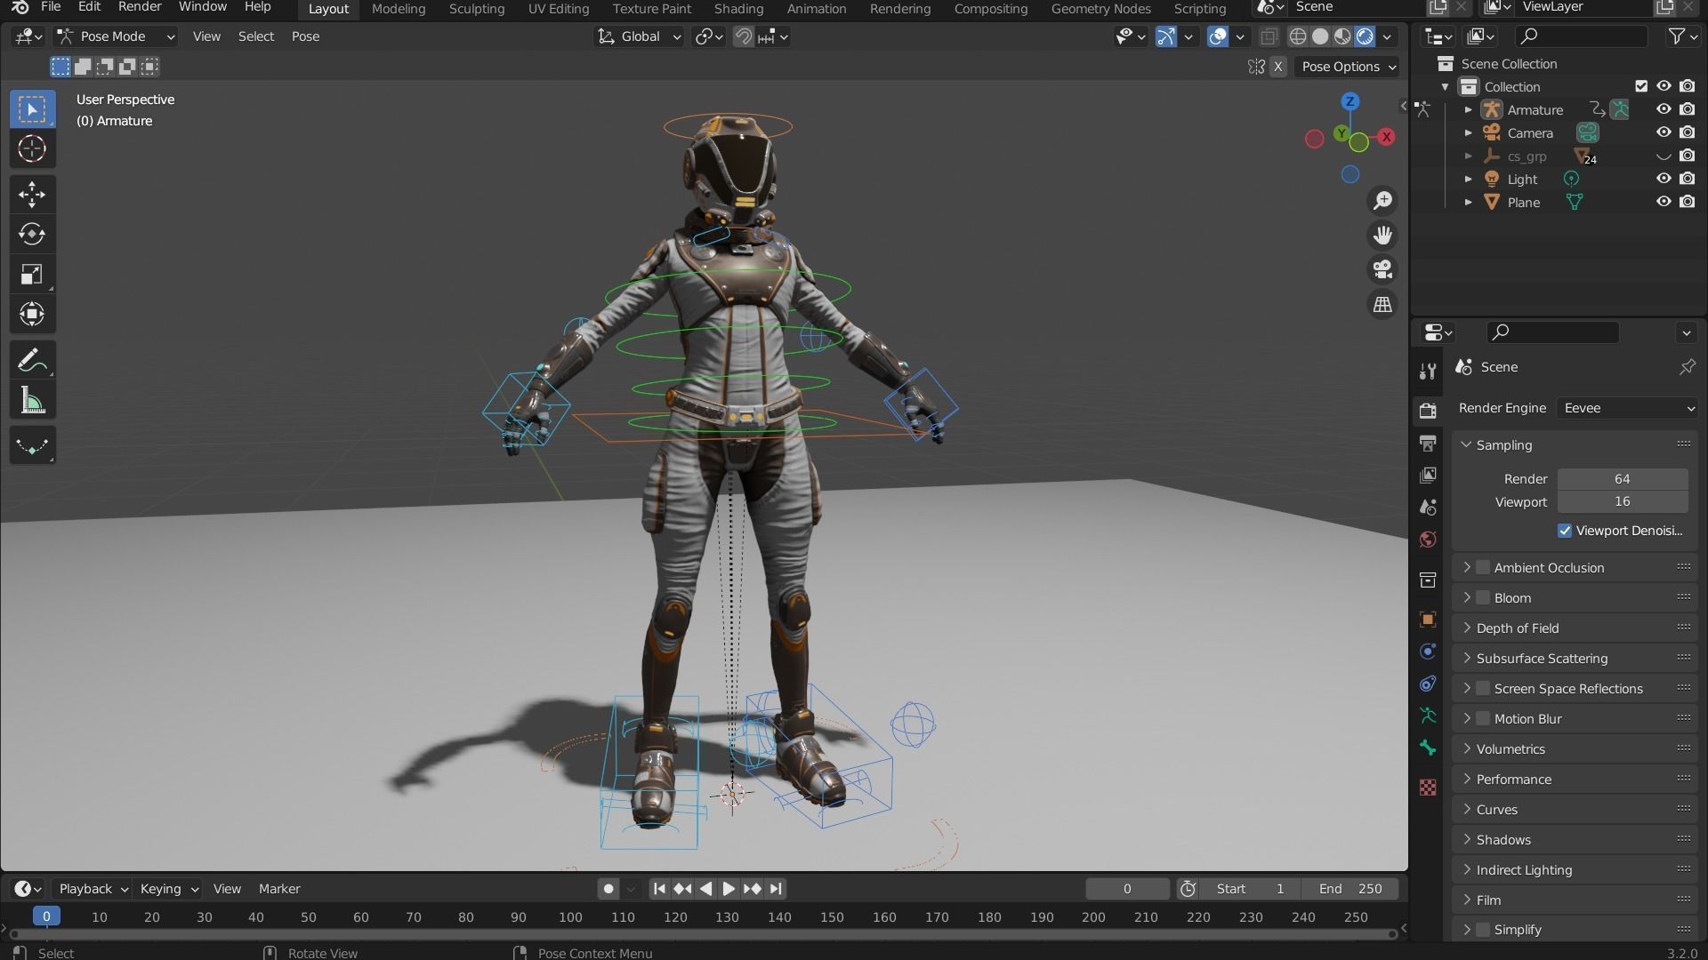This screenshot has width=1708, height=960.
Task: Select the Select Box tool
Action: [32, 109]
